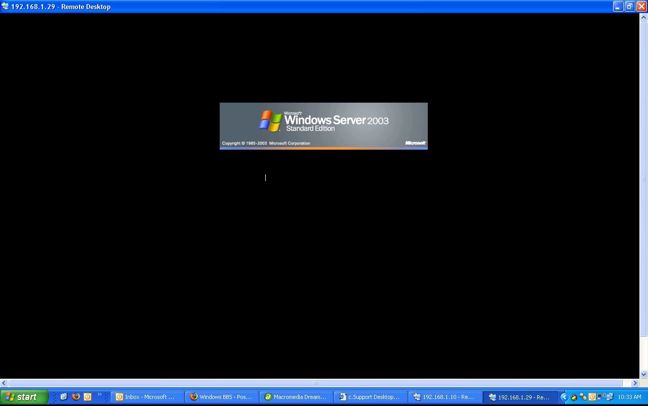Switch to Inbox - Microsoft Outlook taskbar button
Screen dimensions: 648x406
[147, 397]
